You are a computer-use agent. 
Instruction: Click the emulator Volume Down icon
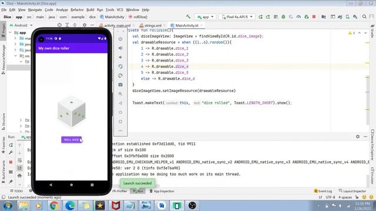(120, 57)
